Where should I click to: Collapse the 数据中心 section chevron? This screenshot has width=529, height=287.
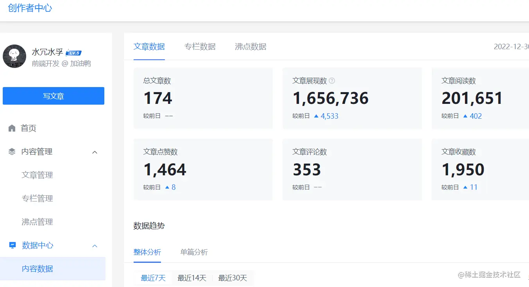[x=95, y=246]
